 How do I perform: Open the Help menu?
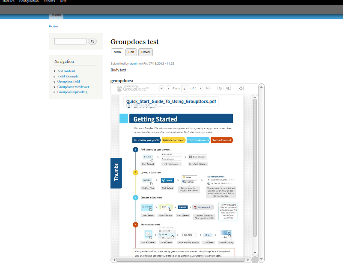63,1
